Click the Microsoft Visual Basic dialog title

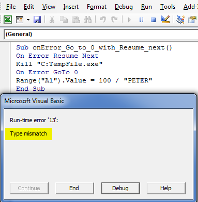click(x=34, y=101)
